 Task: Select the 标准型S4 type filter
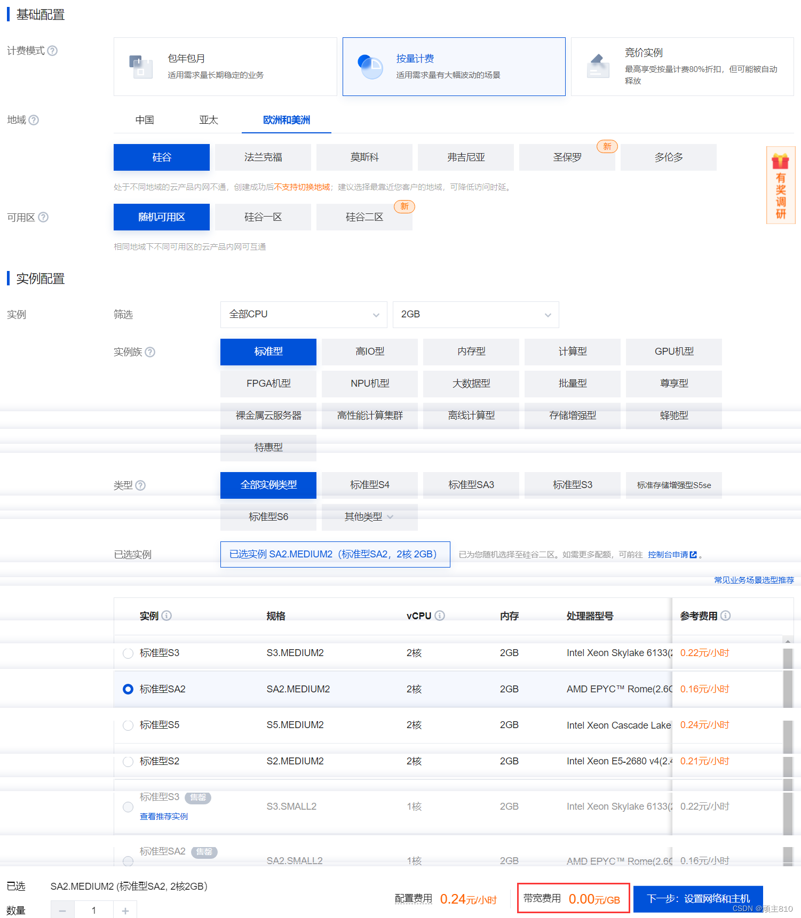point(370,485)
